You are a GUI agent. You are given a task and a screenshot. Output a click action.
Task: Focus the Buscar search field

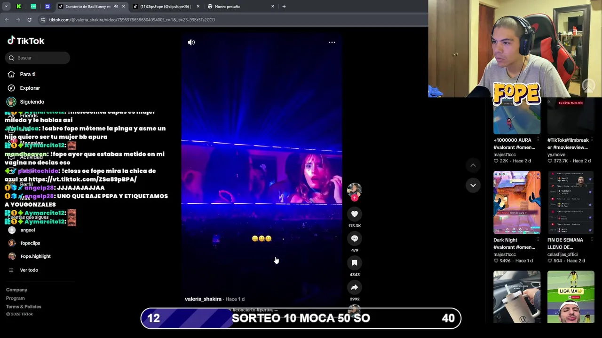click(x=38, y=58)
